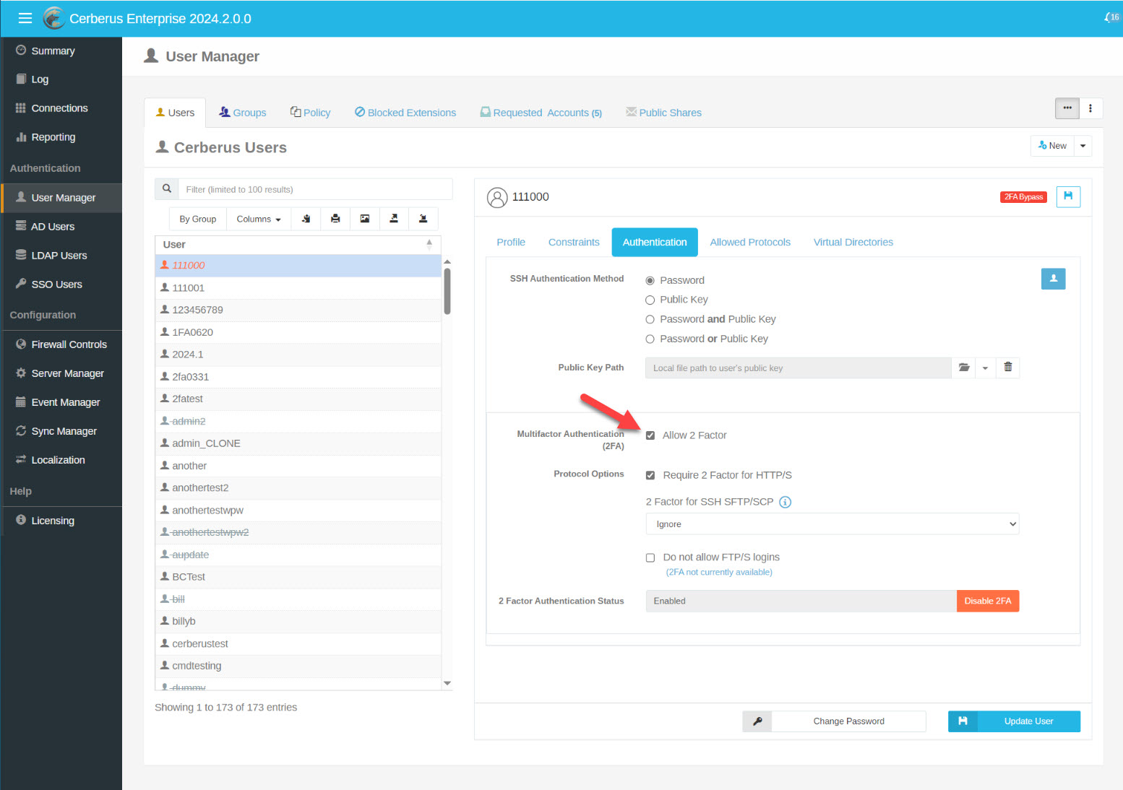Image resolution: width=1123 pixels, height=790 pixels.
Task: Click the By Group button
Action: (x=198, y=219)
